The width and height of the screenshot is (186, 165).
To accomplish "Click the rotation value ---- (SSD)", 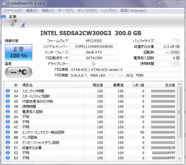I will [168, 52].
